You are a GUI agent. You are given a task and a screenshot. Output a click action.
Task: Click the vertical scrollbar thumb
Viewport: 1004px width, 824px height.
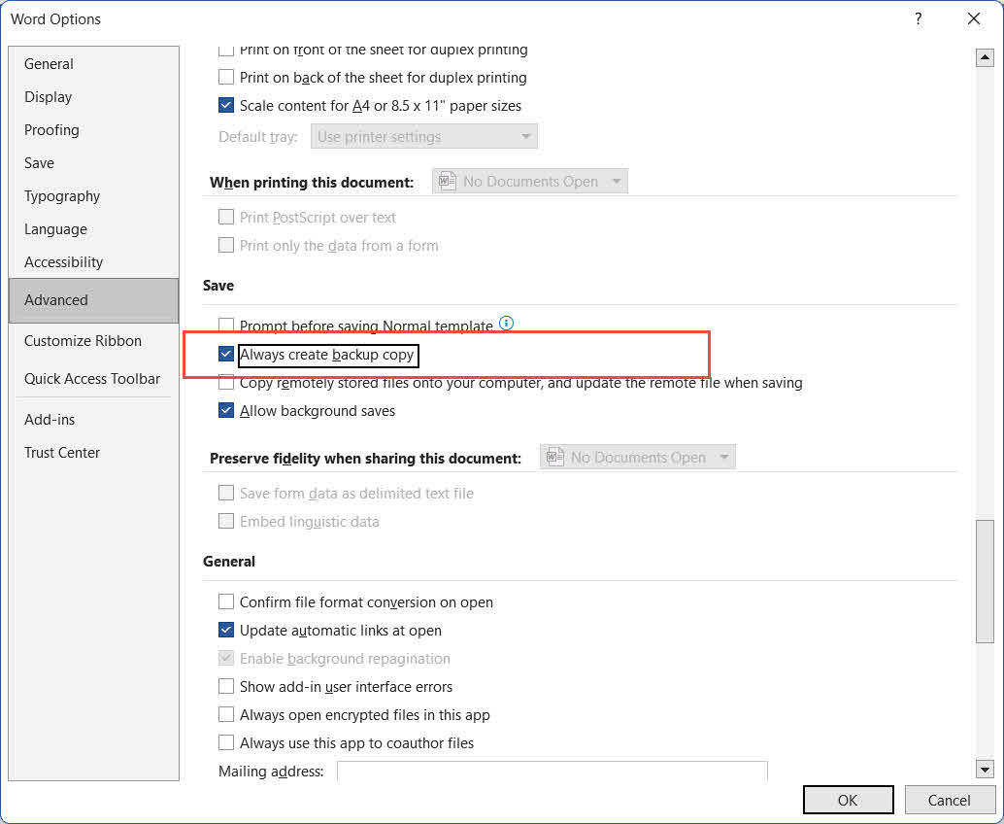click(x=985, y=581)
